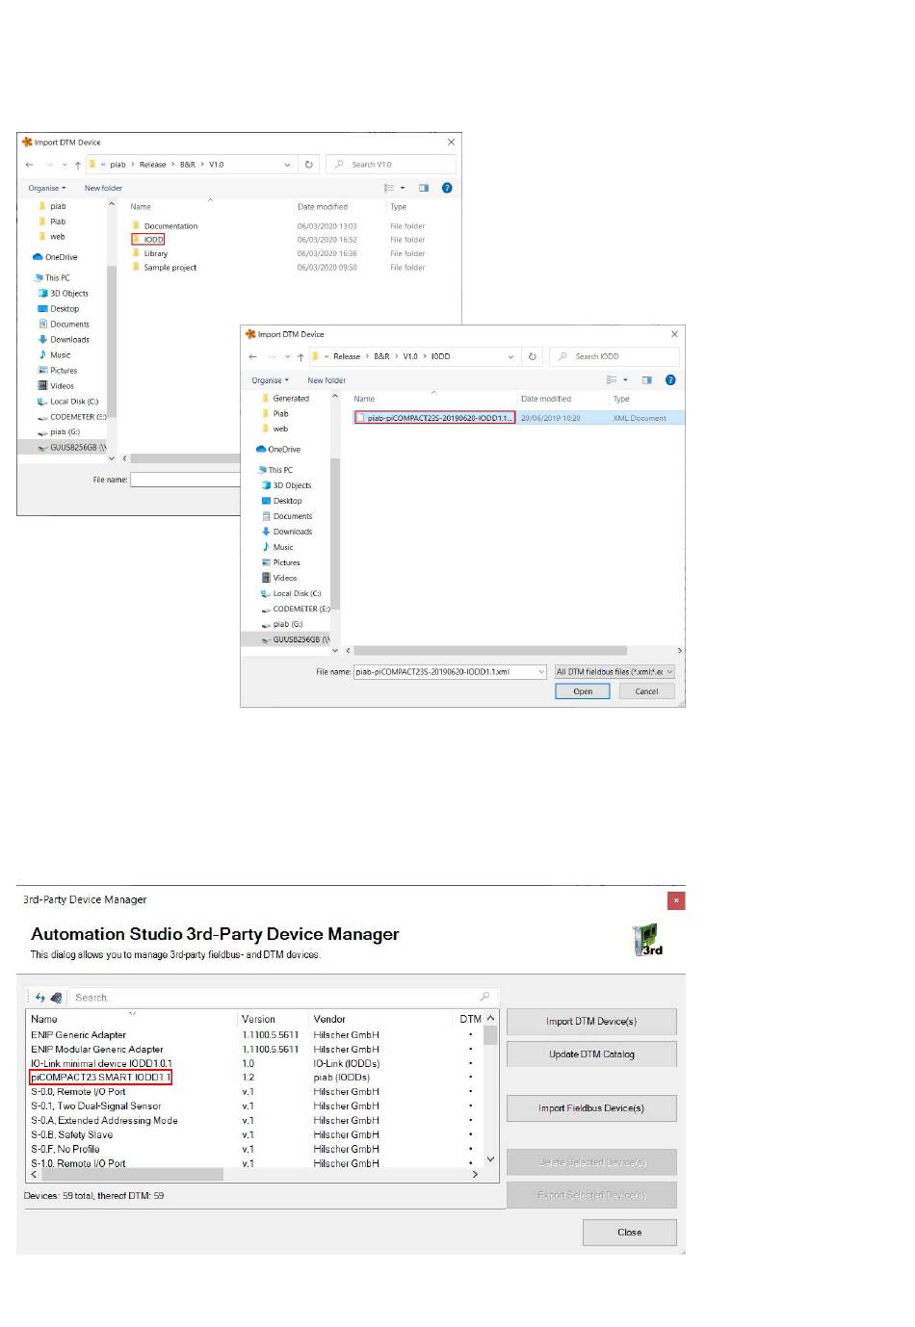Image resolution: width=915 pixels, height=1327 pixels.
Task: Toggle preview pane in the IODD import dialog
Action: (x=646, y=380)
